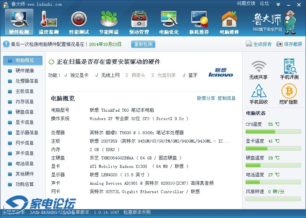Click the 独立显卡 feature label

pos(79,75)
